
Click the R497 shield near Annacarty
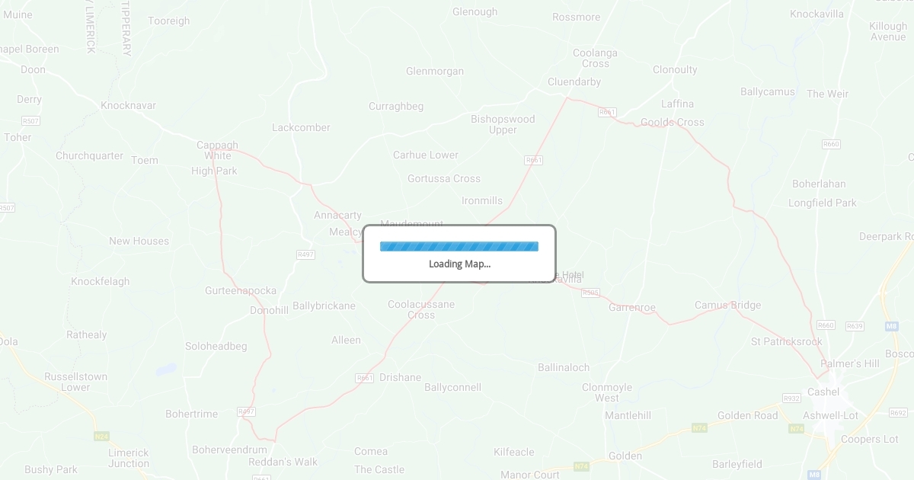[x=305, y=254]
